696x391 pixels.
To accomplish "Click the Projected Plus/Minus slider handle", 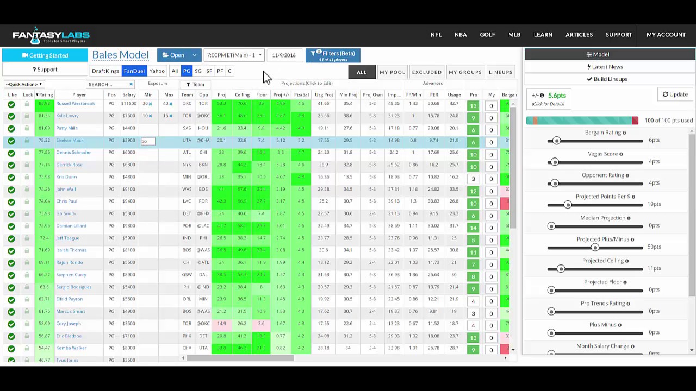I will (595, 248).
